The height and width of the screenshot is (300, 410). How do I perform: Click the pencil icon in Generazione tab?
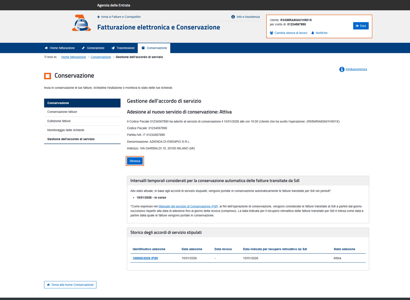(x=83, y=48)
